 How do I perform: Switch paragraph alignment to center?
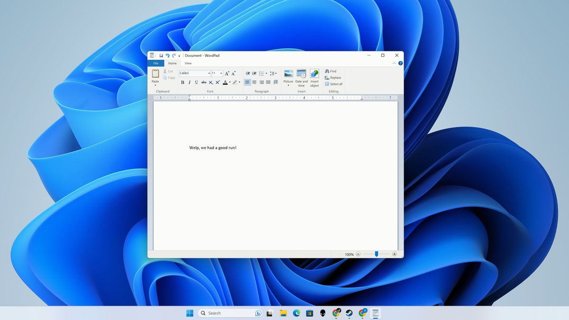tap(254, 82)
